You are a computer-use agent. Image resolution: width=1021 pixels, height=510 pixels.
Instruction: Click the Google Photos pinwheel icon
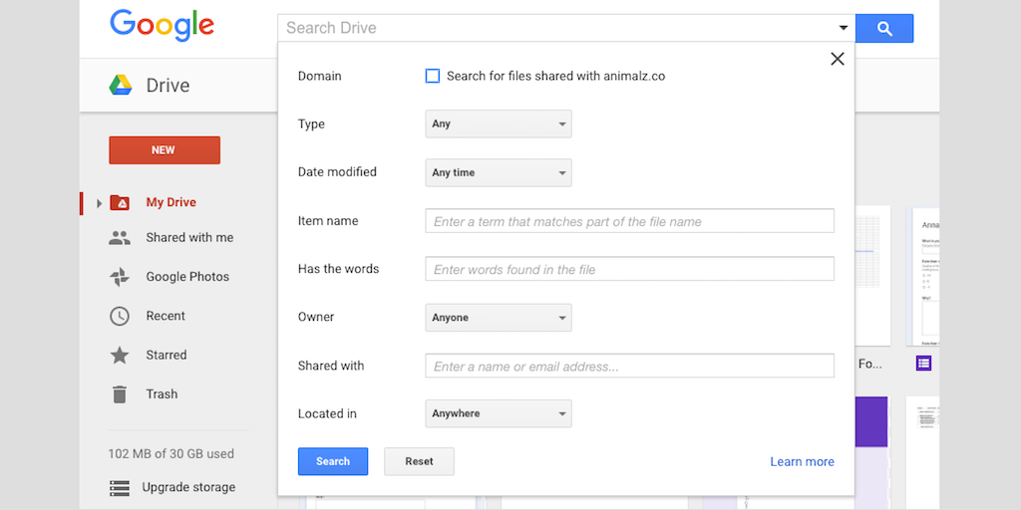coord(120,277)
